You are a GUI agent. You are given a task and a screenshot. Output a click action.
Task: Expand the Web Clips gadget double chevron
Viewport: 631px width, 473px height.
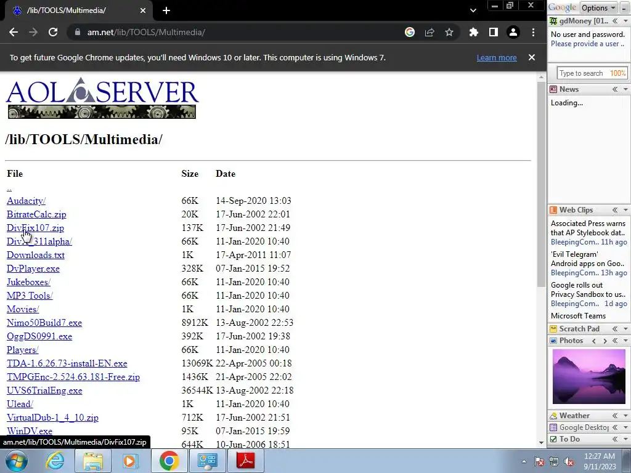(615, 210)
